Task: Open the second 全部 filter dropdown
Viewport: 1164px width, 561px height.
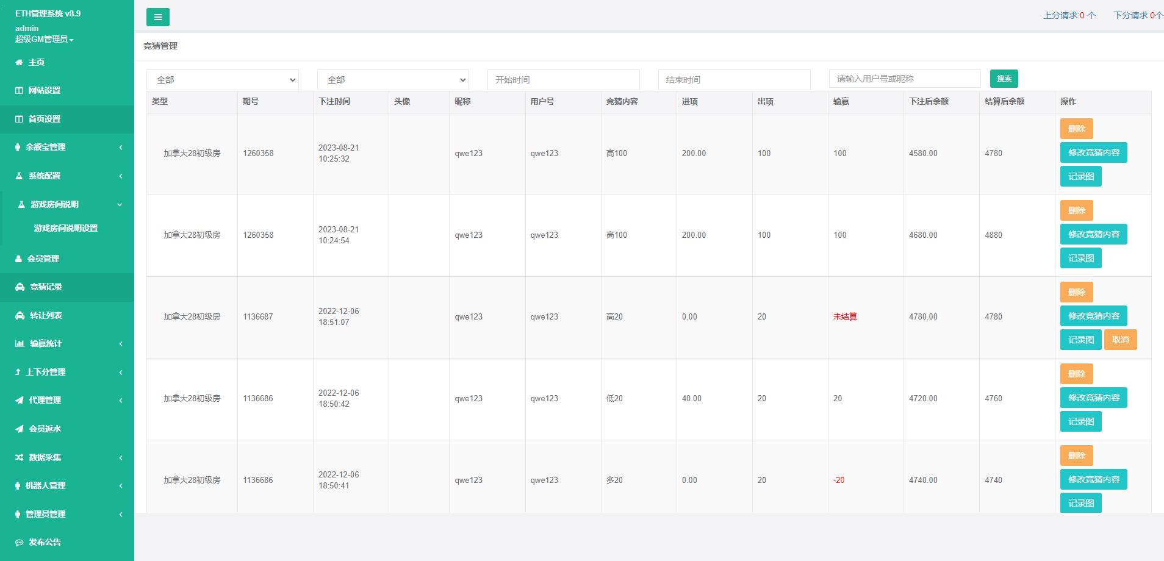Action: tap(393, 80)
